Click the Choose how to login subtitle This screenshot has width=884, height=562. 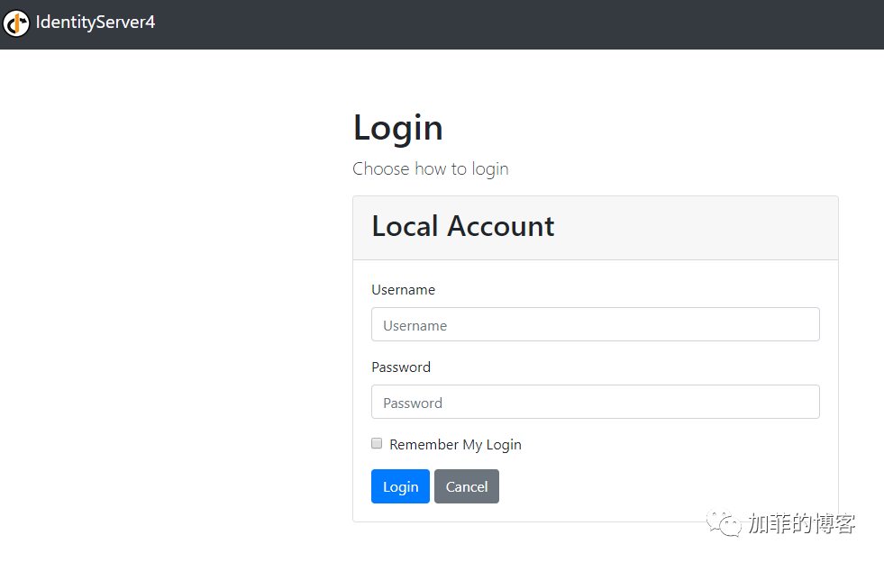[431, 169]
